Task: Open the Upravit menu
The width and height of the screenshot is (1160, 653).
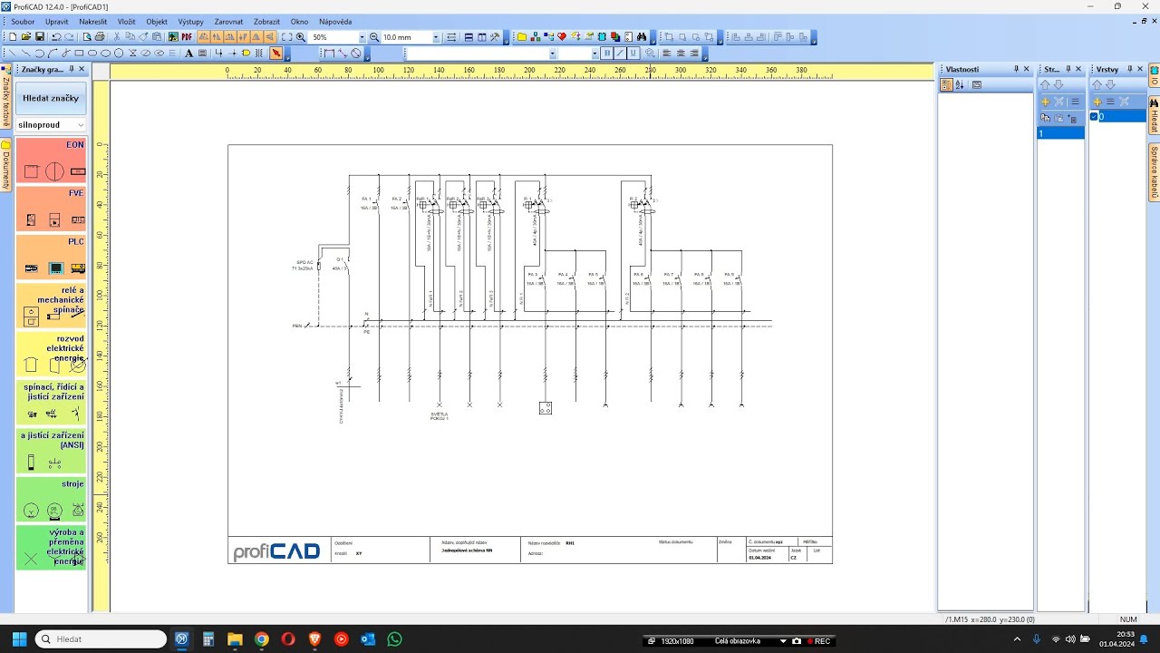Action: pos(56,21)
